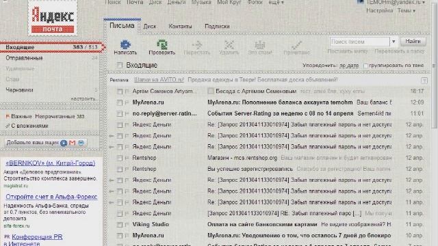Click the Gmail icon in add mailbox
This screenshot has width=438, height=246.
pyautogui.click(x=73, y=143)
